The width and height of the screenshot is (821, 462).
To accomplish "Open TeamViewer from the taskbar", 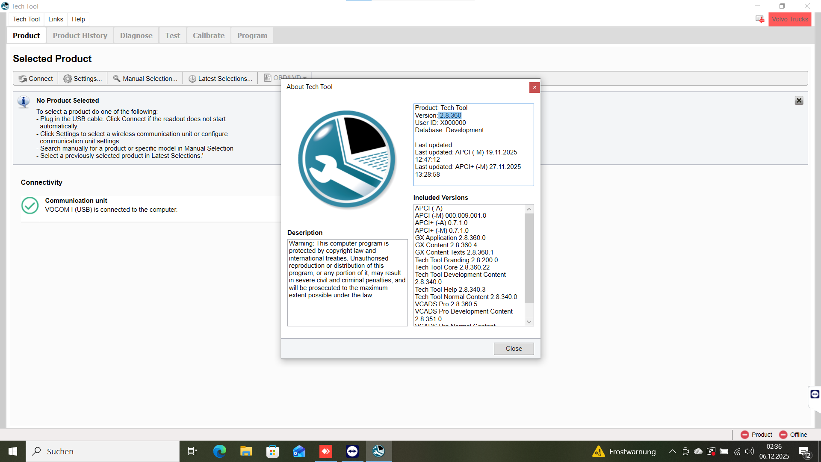I will [x=352, y=451].
